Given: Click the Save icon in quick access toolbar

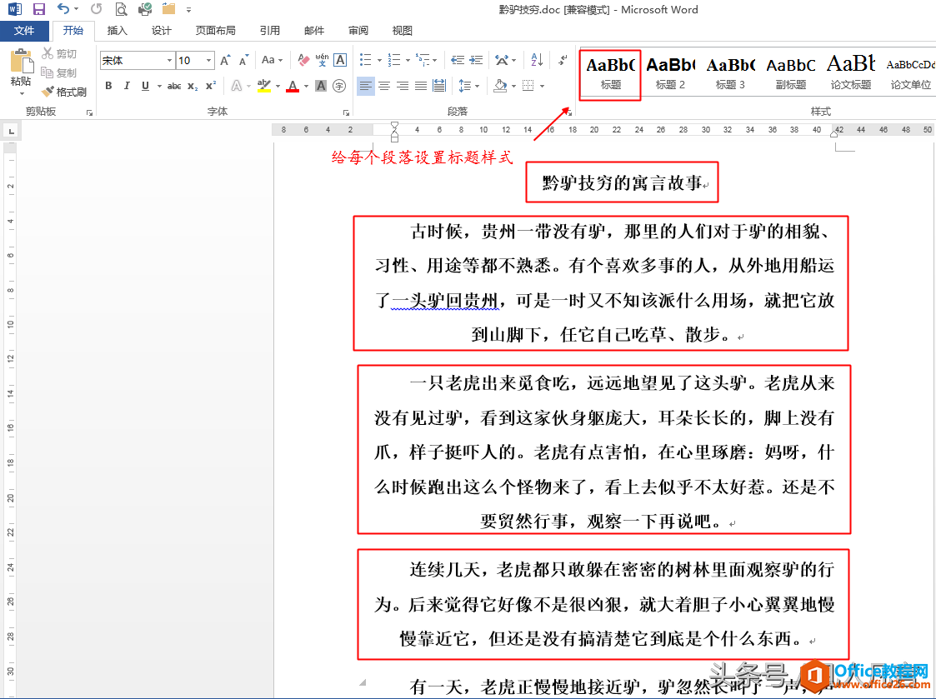Looking at the screenshot, I should coord(39,9).
